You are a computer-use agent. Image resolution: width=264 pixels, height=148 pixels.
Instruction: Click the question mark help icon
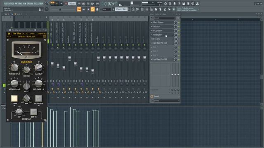[x=179, y=4]
